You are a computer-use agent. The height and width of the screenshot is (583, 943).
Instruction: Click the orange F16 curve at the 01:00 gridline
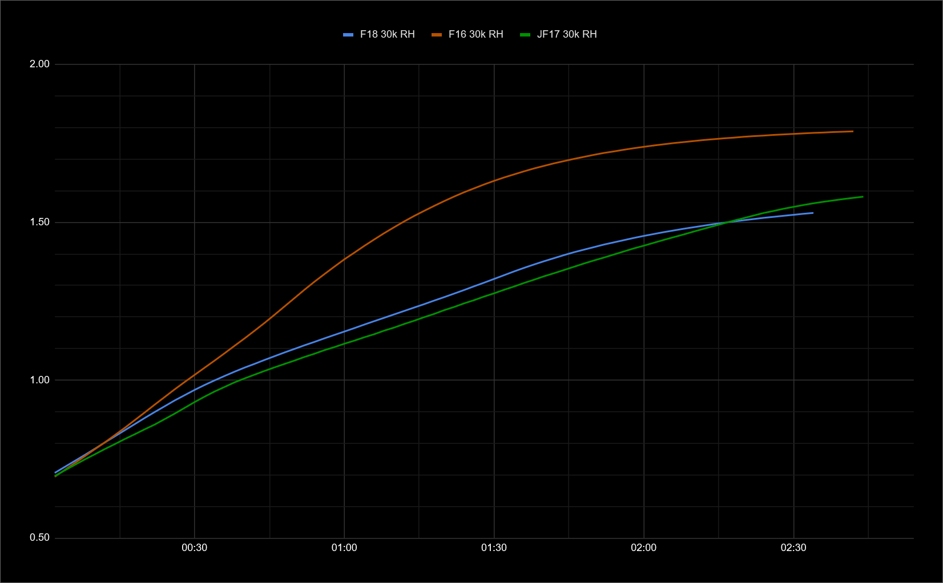coord(344,258)
